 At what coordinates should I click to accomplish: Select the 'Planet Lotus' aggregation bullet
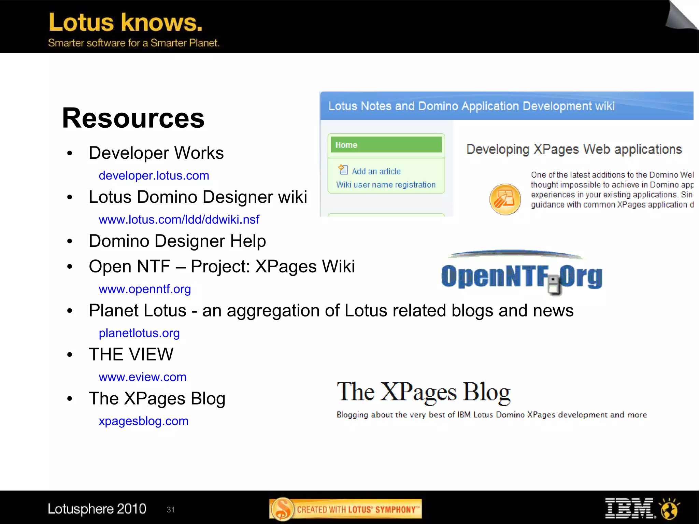point(331,311)
